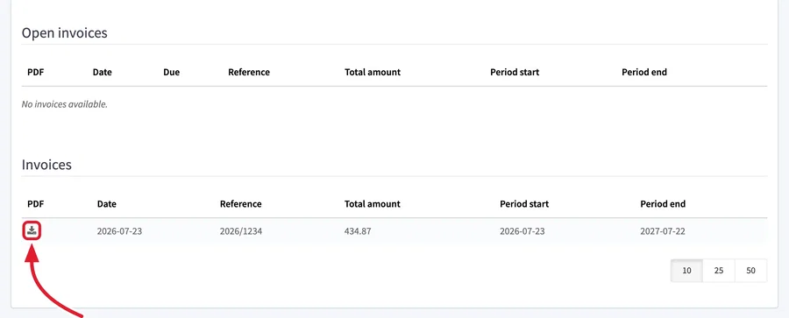The width and height of the screenshot is (789, 318).
Task: Click the Date header in Invoices table
Action: [x=107, y=204]
